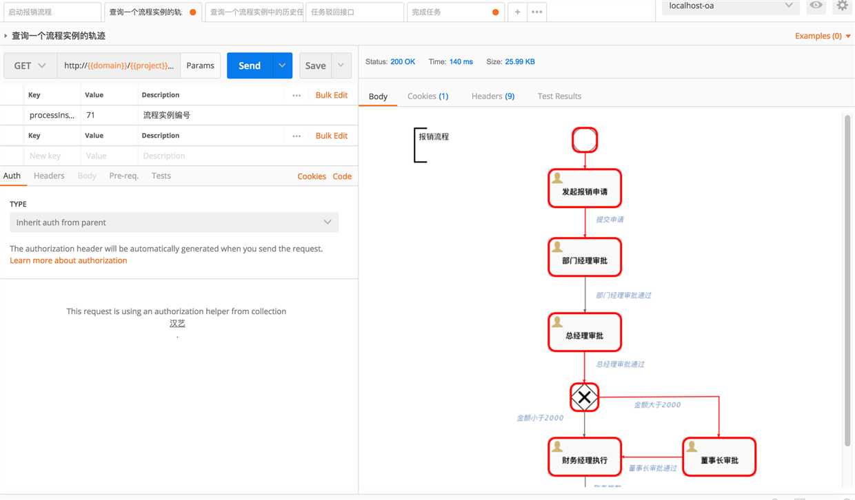855x500 pixels.
Task: Click the 报销流程 diagram label
Action: (x=434, y=136)
